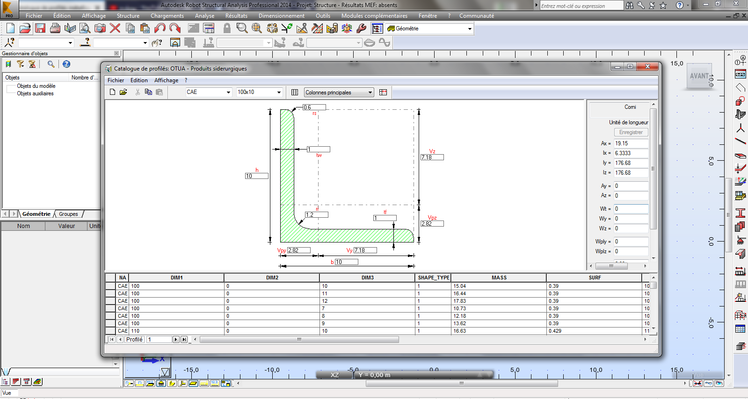Click the SURF column header

tap(595, 278)
